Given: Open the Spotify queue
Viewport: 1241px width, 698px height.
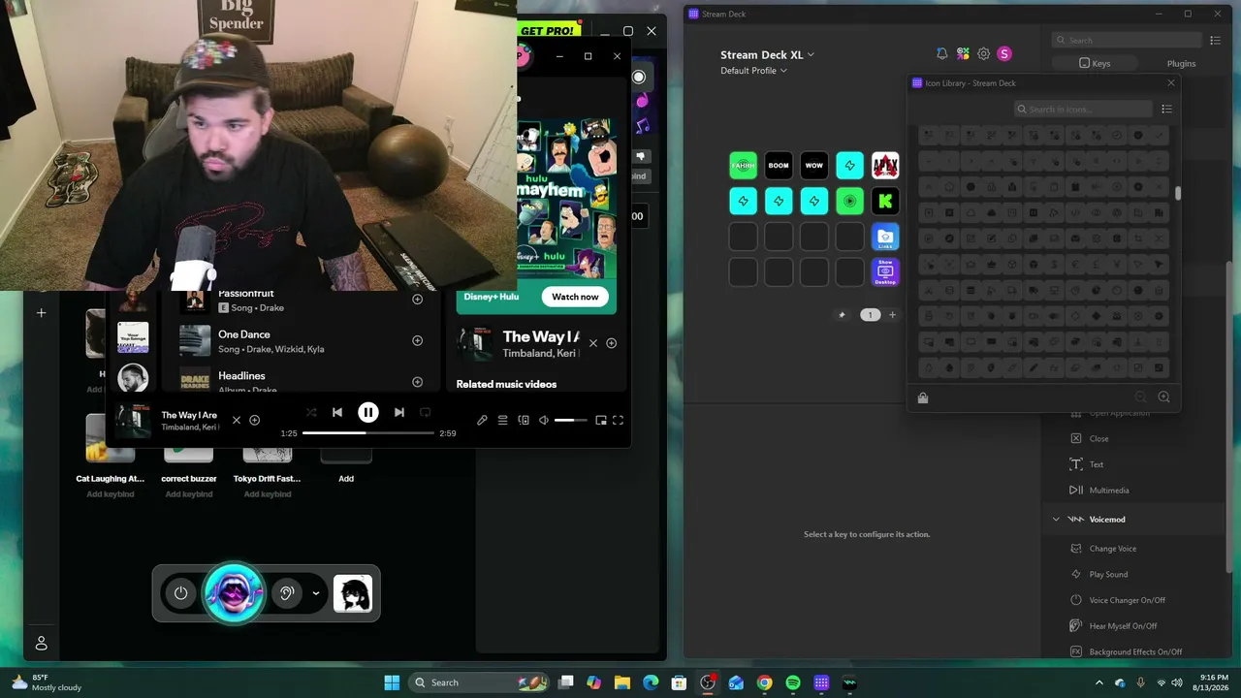Looking at the screenshot, I should pyautogui.click(x=502, y=420).
